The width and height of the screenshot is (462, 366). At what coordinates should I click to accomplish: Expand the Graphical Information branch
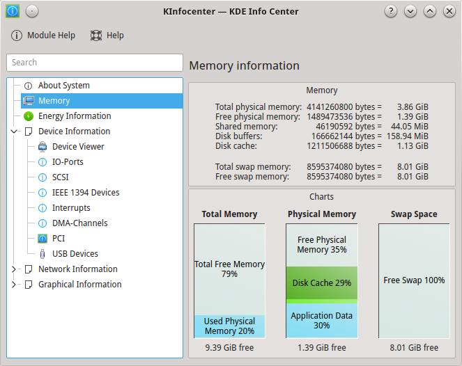tap(15, 285)
